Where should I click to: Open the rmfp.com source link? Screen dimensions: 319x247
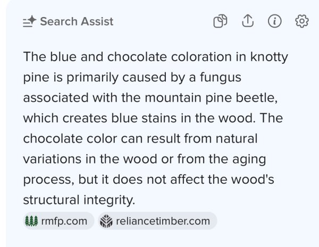click(63, 221)
